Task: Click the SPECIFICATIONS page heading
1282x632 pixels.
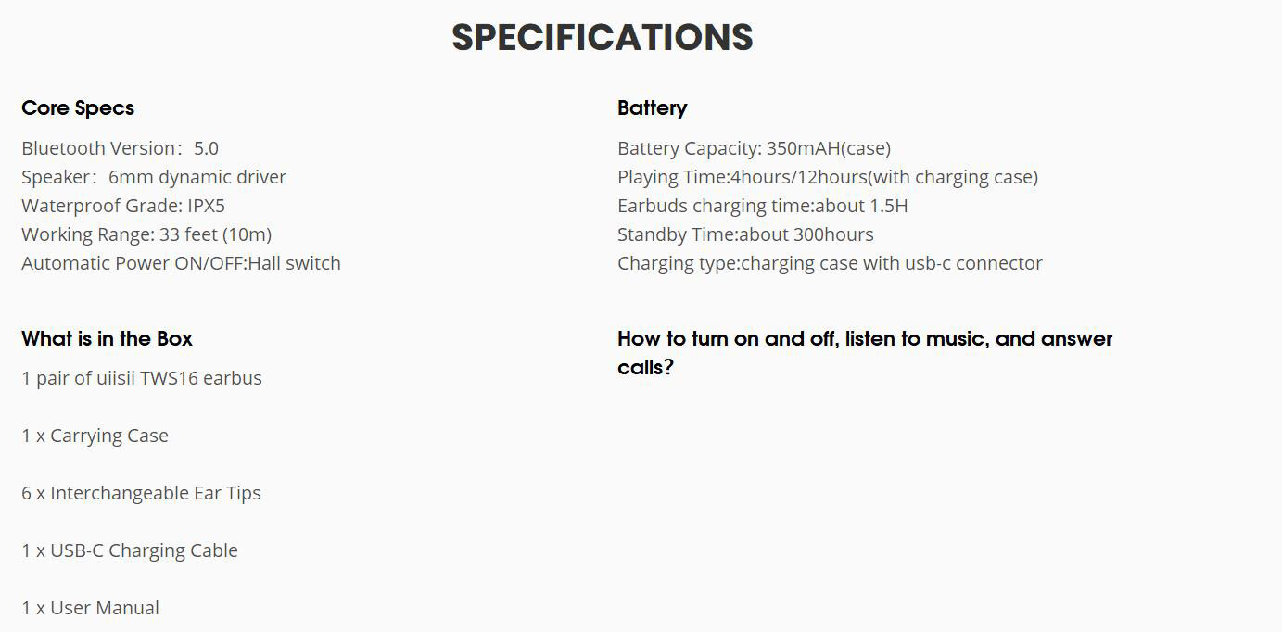Action: pyautogui.click(x=603, y=38)
